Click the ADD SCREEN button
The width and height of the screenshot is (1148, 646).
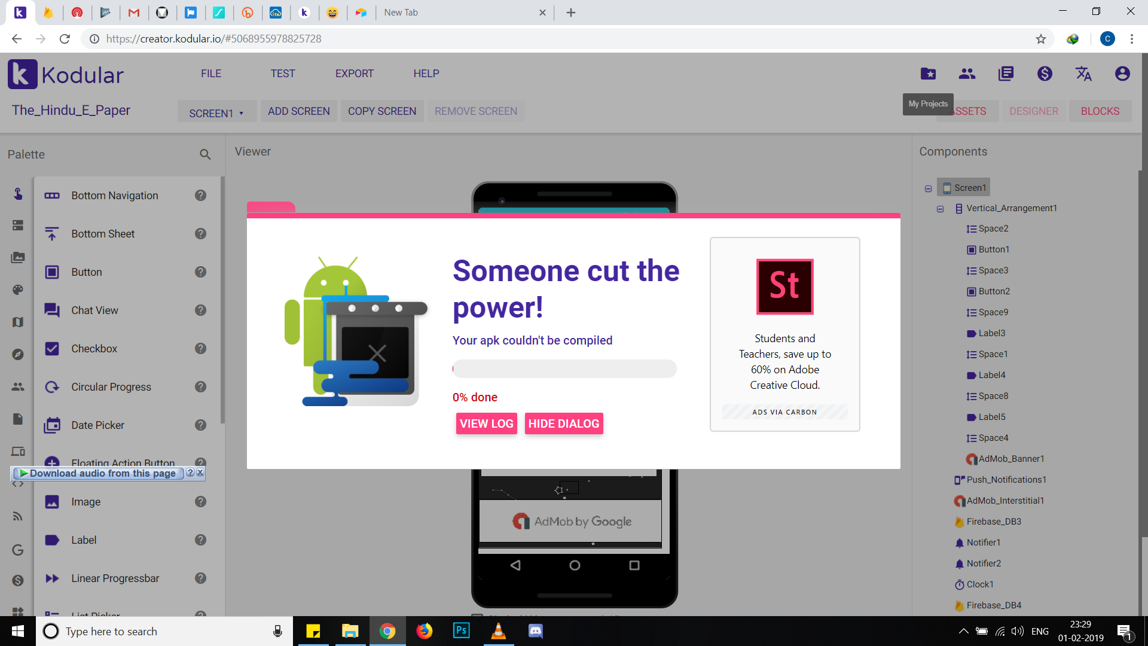[299, 111]
